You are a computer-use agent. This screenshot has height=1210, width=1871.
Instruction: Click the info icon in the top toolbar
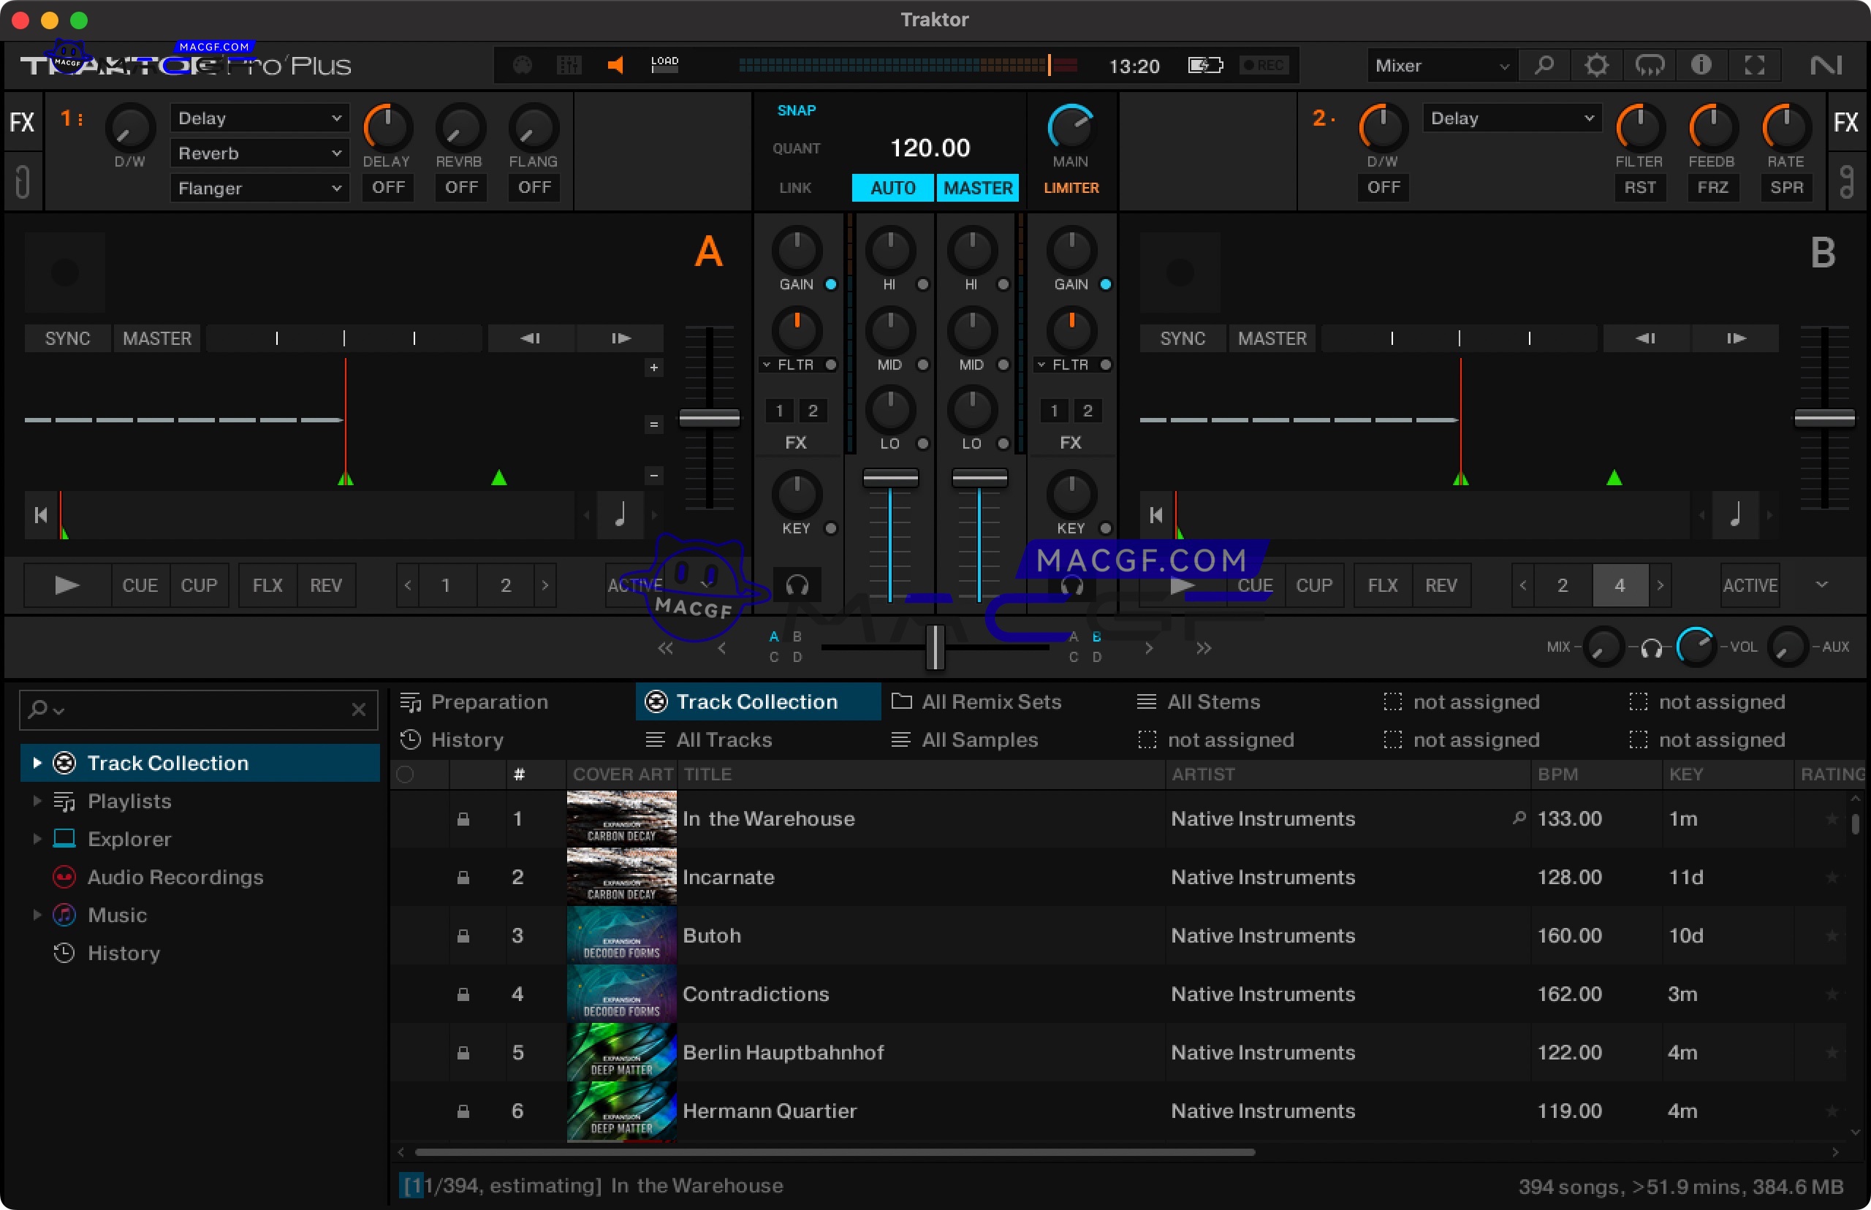click(1702, 65)
